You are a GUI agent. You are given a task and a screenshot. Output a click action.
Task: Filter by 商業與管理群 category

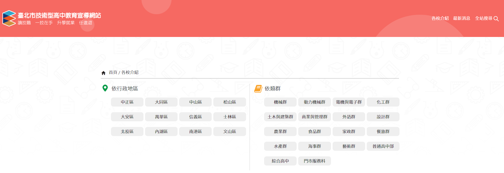[314, 117]
